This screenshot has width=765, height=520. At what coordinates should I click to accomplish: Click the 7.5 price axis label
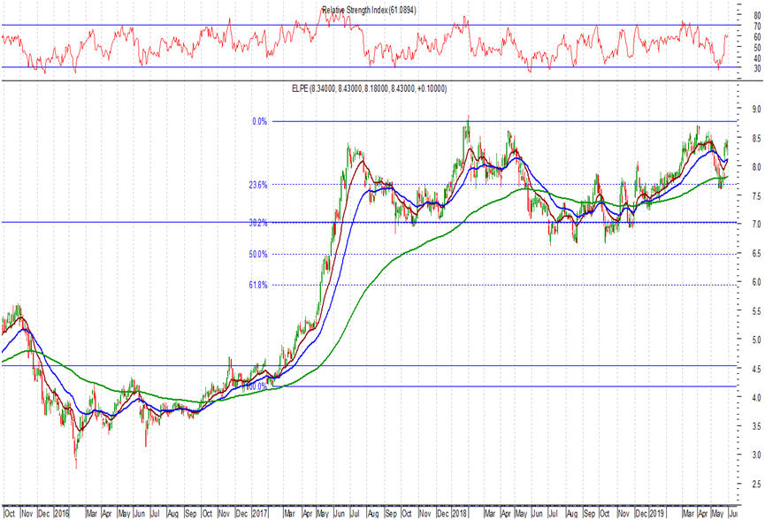(756, 195)
